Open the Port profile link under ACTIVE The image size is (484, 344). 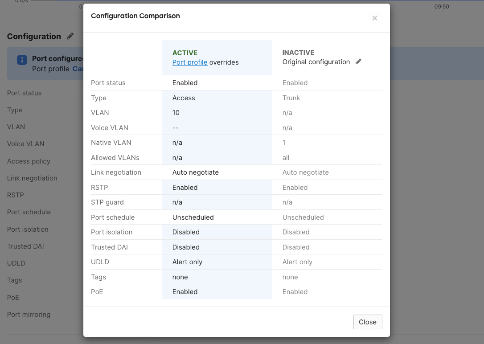pyautogui.click(x=189, y=62)
